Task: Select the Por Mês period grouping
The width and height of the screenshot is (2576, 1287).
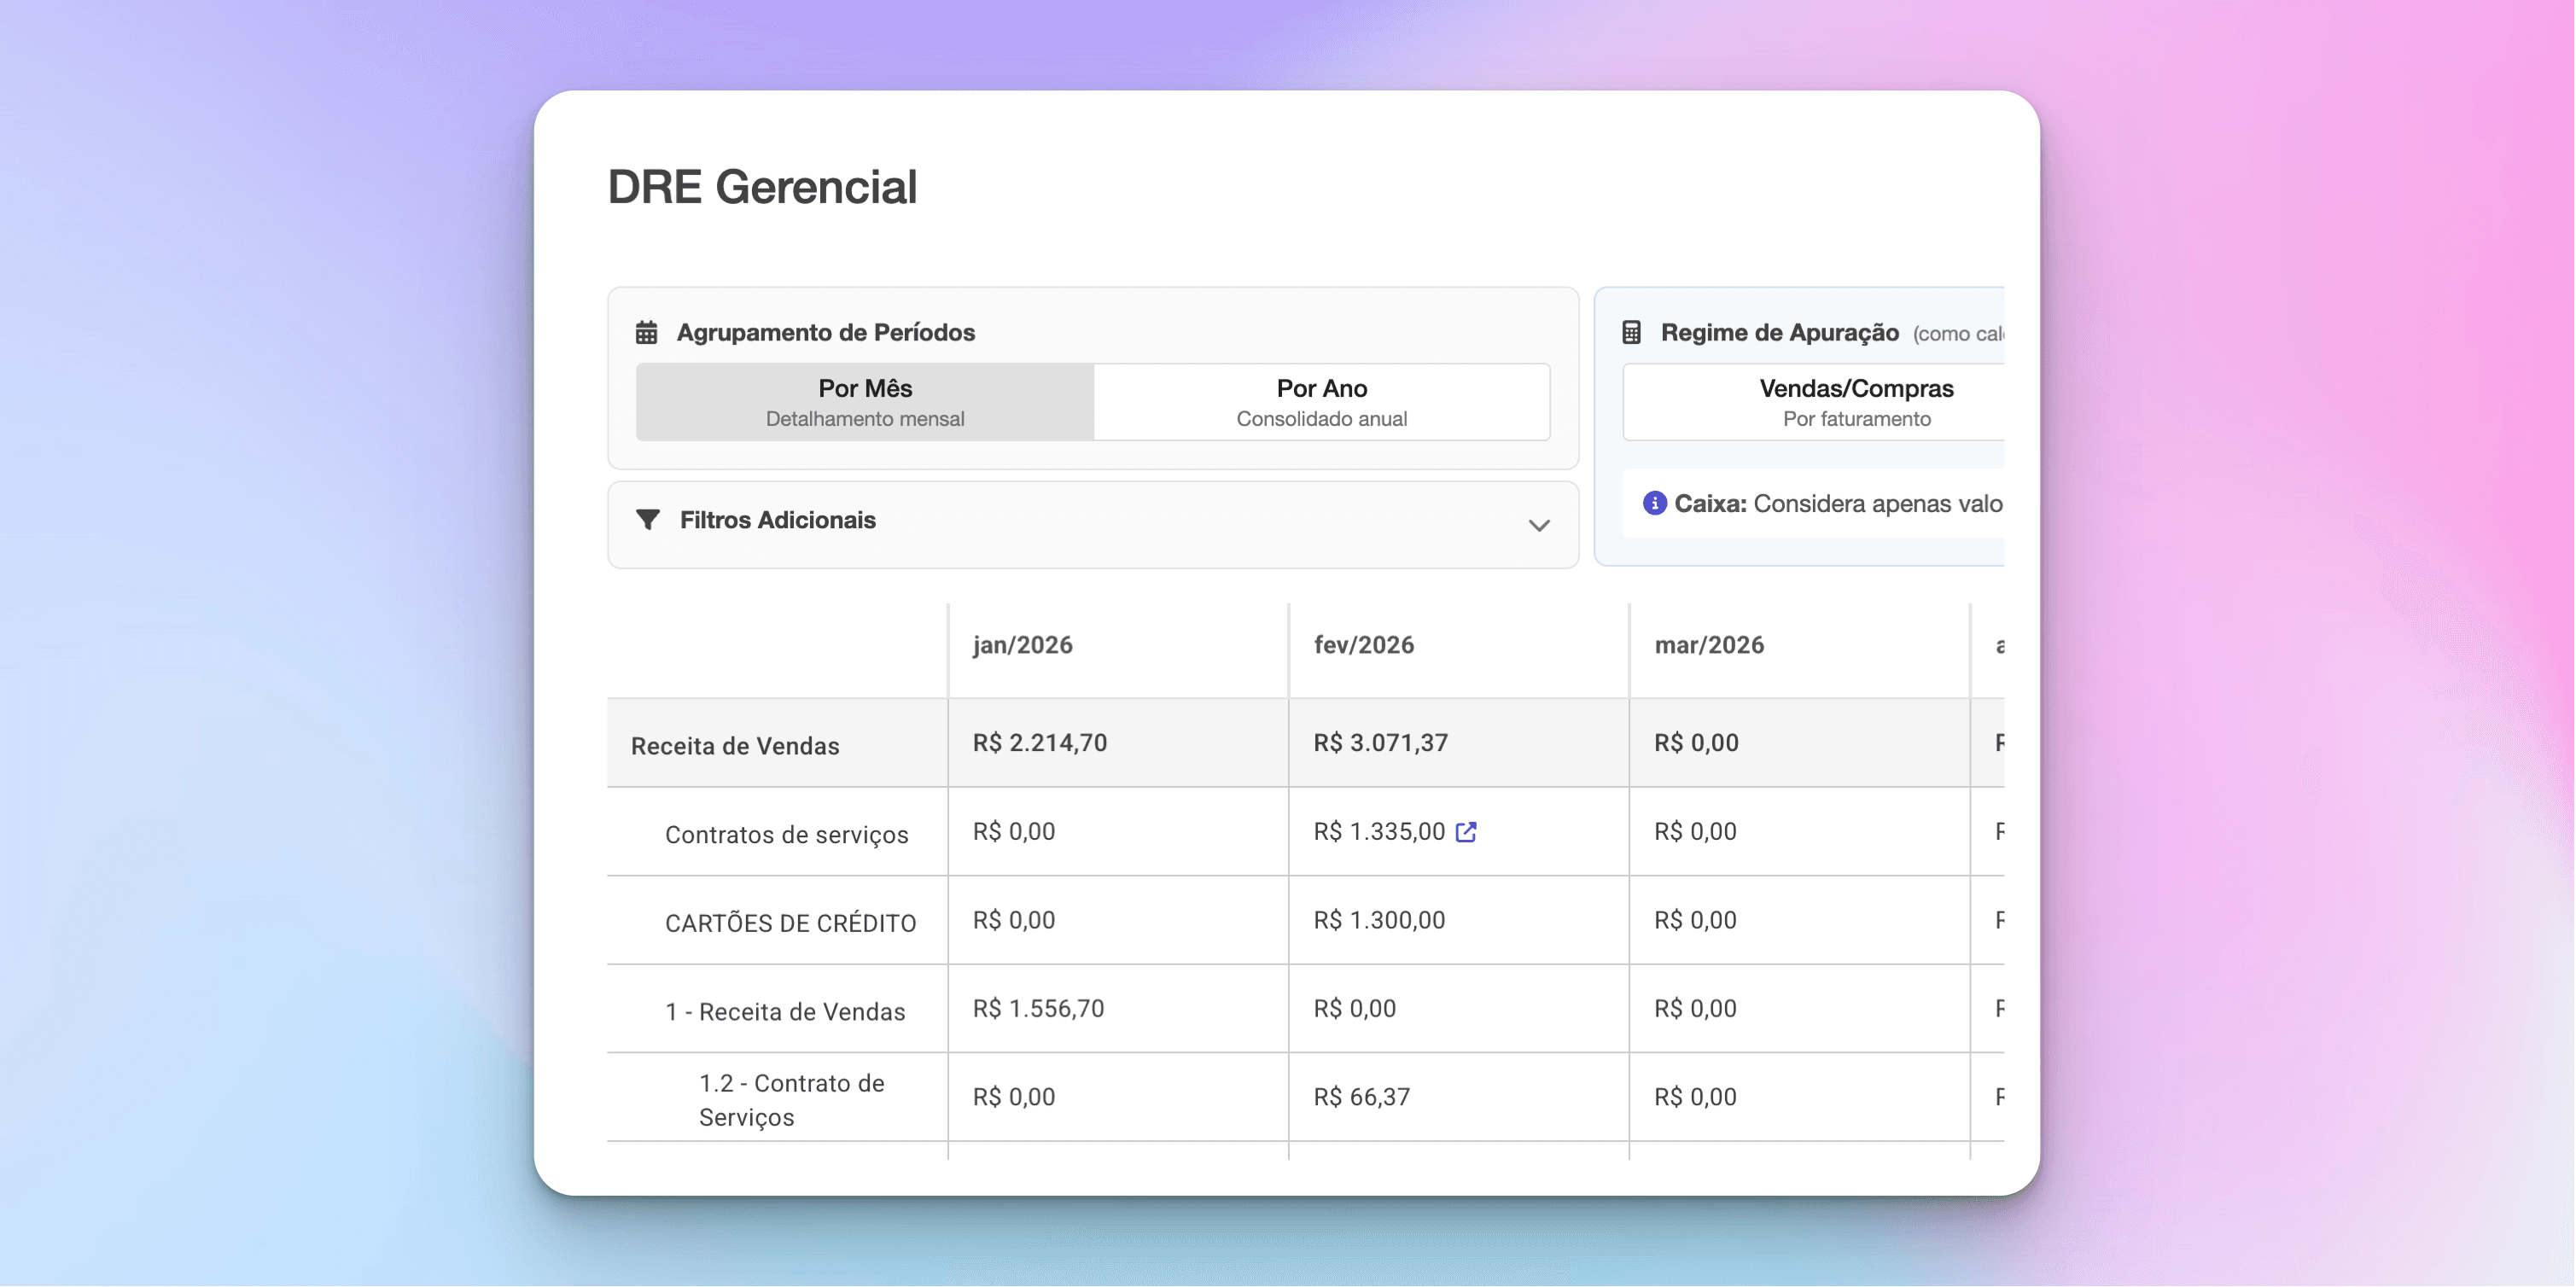Action: point(865,402)
